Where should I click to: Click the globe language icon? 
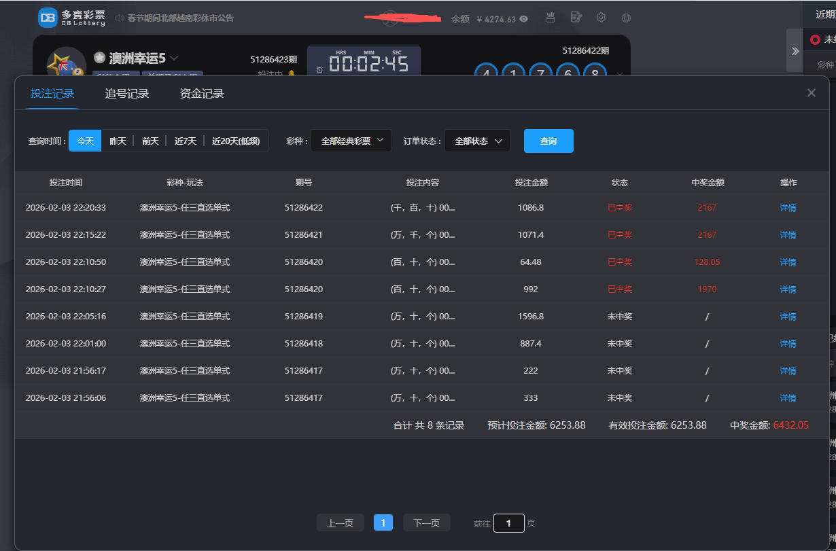tap(626, 18)
